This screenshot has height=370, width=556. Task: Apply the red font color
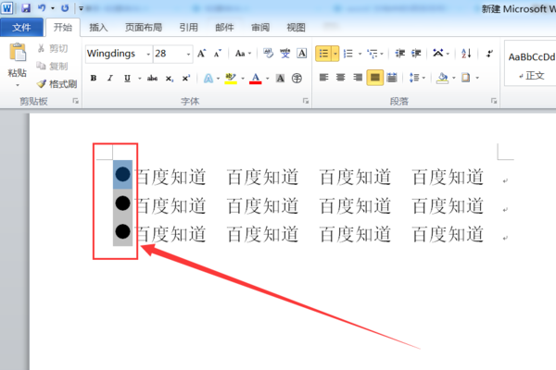coord(256,79)
